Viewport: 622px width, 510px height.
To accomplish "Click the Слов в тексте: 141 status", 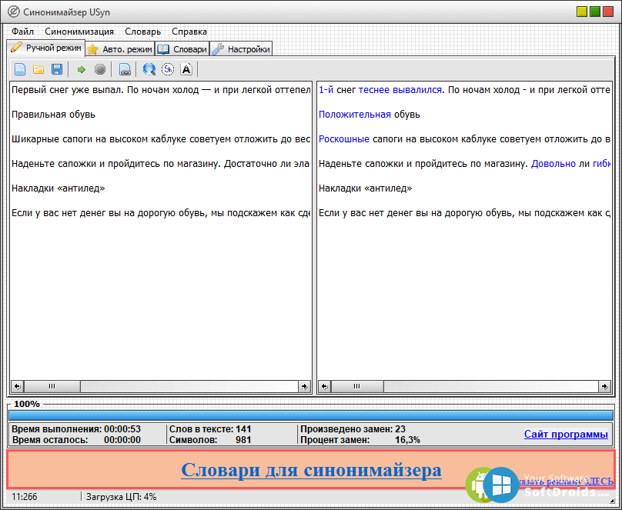I will pyautogui.click(x=210, y=429).
